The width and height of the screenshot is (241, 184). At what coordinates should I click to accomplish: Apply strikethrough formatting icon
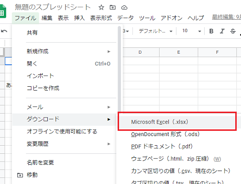[233, 31]
